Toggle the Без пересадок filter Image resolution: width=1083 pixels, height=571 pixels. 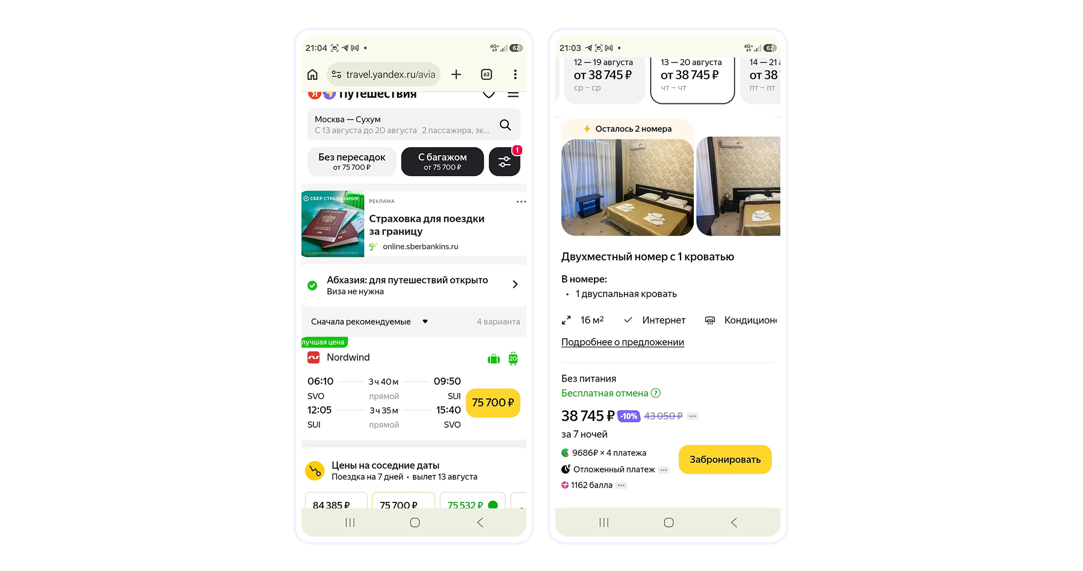(x=352, y=162)
